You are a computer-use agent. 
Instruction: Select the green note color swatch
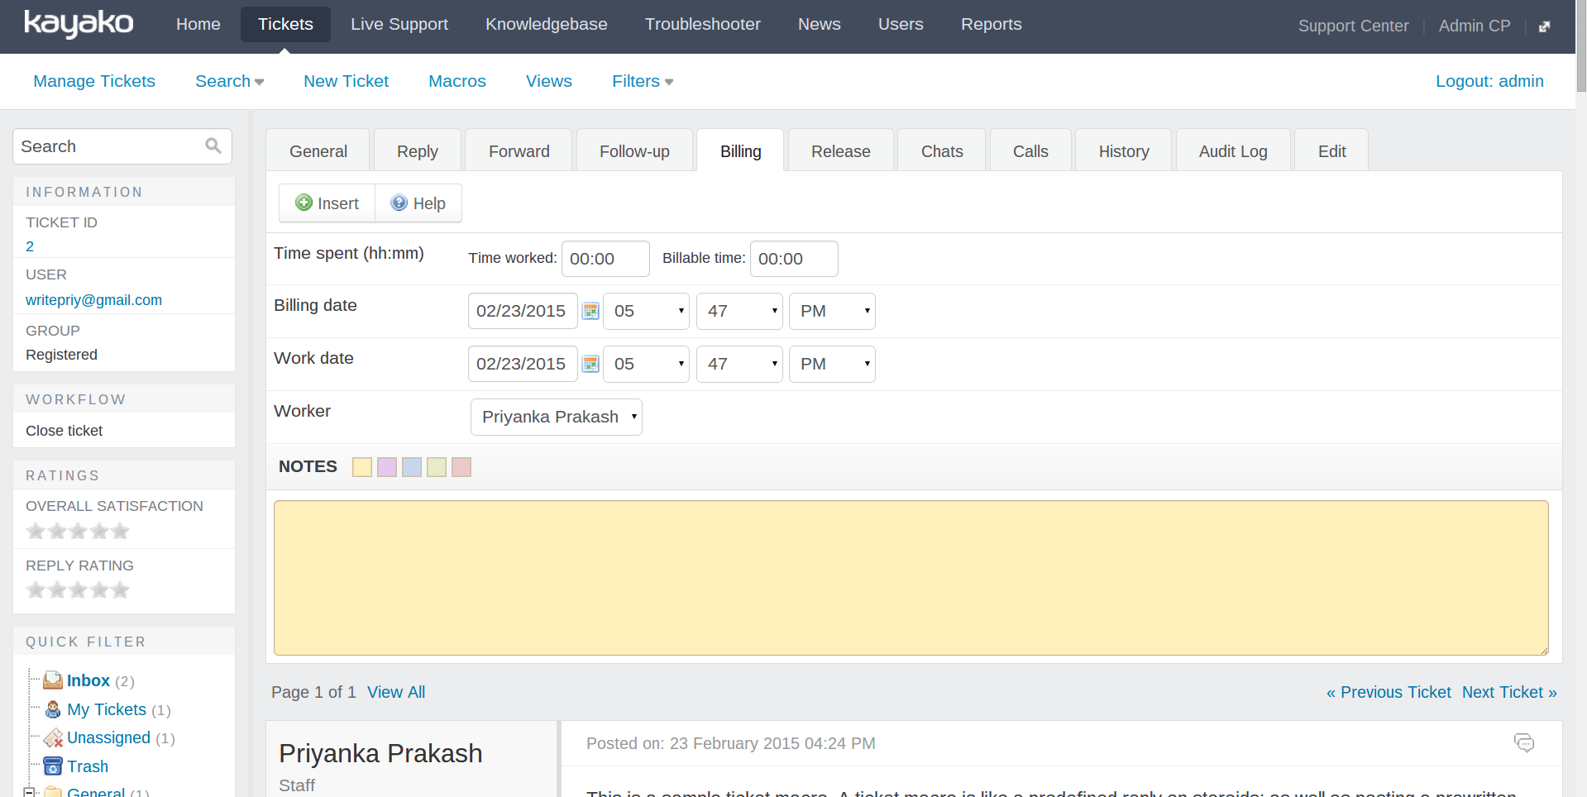click(437, 467)
